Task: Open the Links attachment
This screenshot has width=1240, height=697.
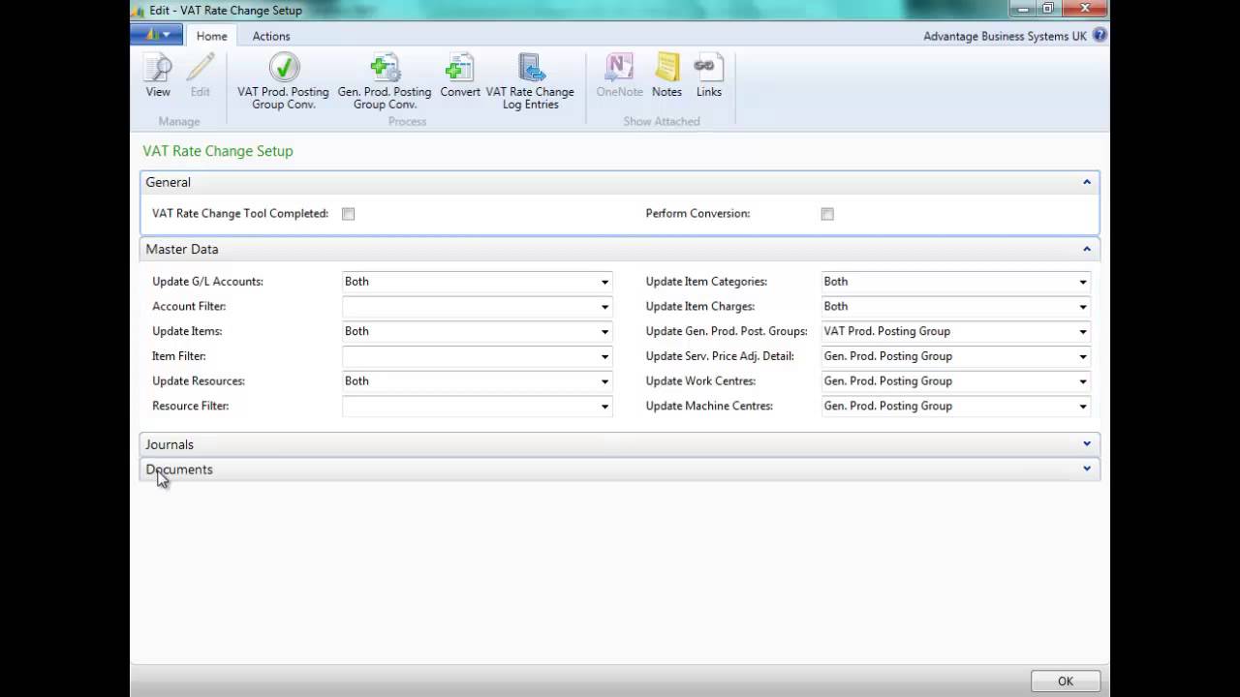Action: pyautogui.click(x=709, y=76)
